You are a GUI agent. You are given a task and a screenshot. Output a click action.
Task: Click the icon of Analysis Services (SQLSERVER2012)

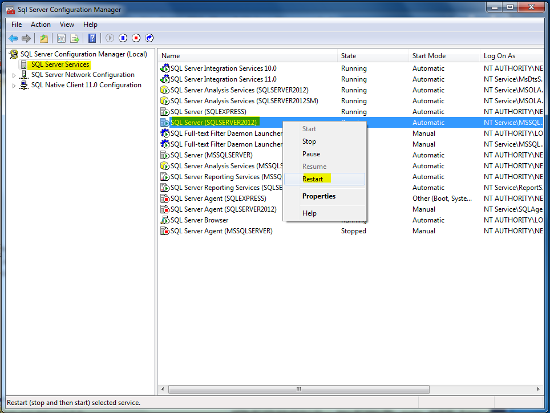click(x=165, y=90)
